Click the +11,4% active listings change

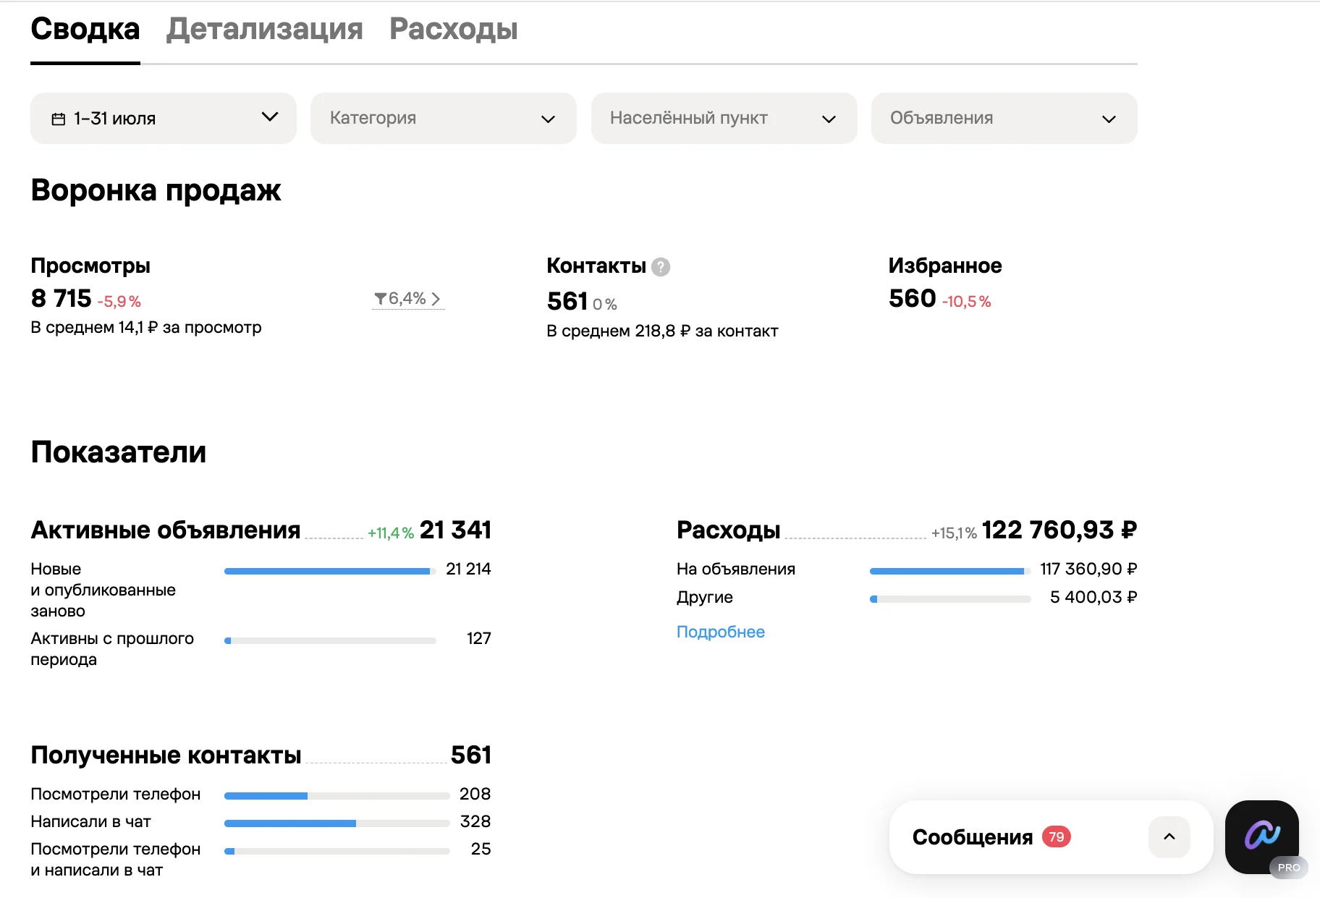391,533
